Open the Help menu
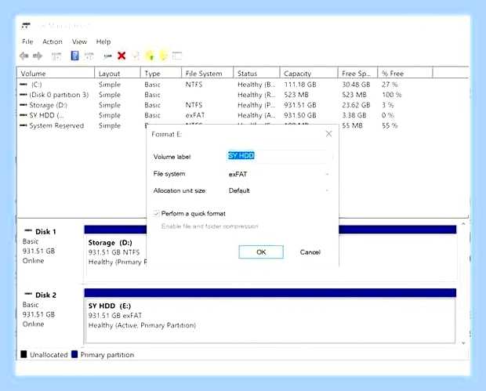Screen dimensions: 486x391 [x=103, y=42]
